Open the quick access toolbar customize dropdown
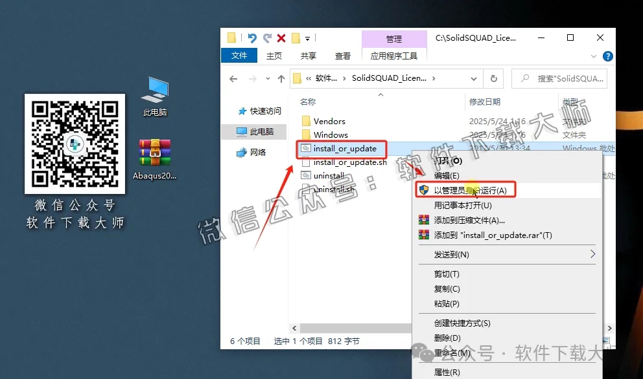The width and height of the screenshot is (643, 379). tap(308, 38)
